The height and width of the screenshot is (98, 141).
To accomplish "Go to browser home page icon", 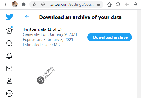I will click(109, 4).
